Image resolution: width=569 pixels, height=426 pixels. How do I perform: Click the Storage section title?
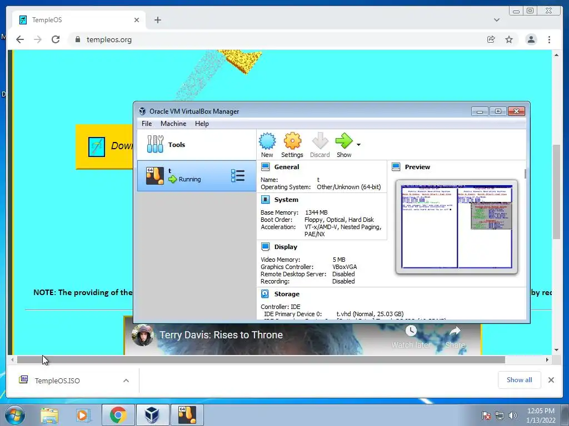tap(287, 294)
